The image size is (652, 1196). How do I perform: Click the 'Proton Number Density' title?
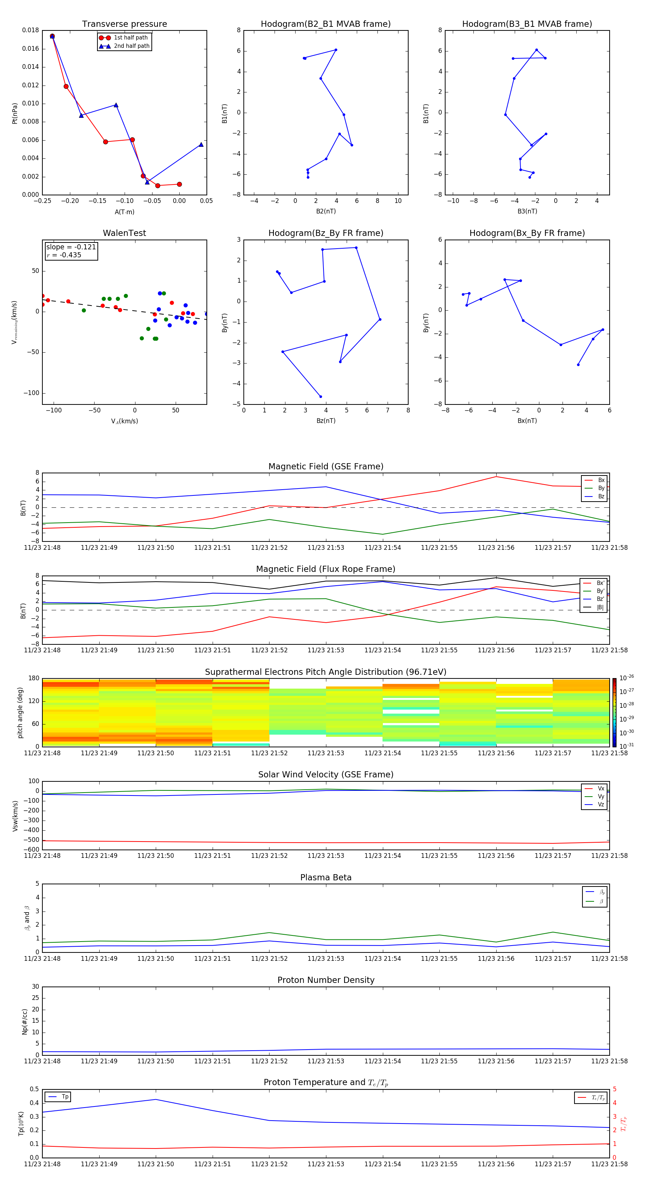coord(326,980)
